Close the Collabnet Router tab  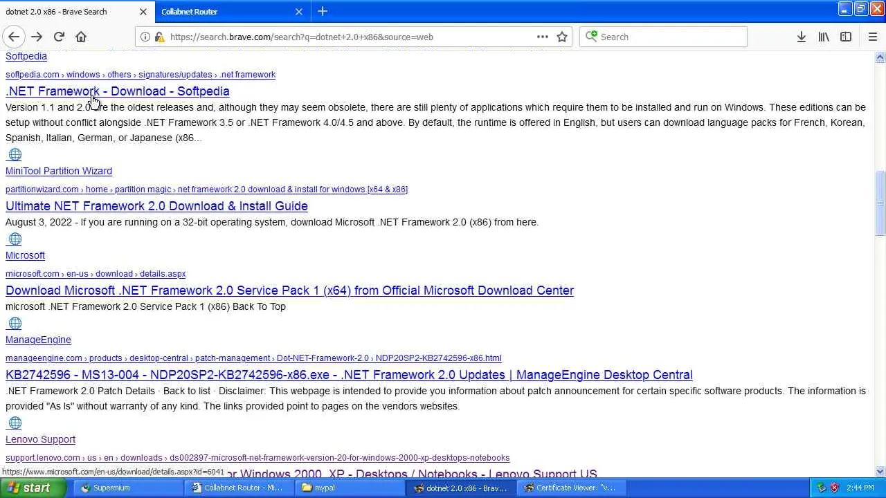point(299,12)
